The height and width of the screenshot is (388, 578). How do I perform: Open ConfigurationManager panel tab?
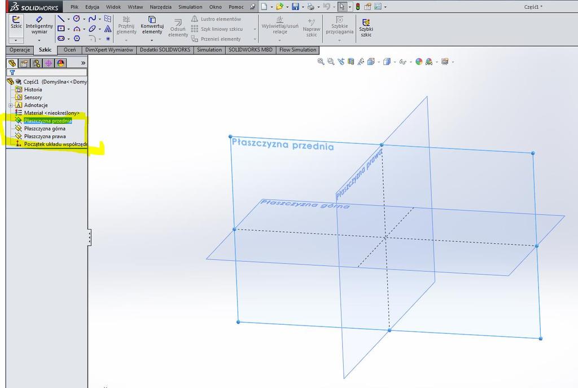tap(36, 63)
